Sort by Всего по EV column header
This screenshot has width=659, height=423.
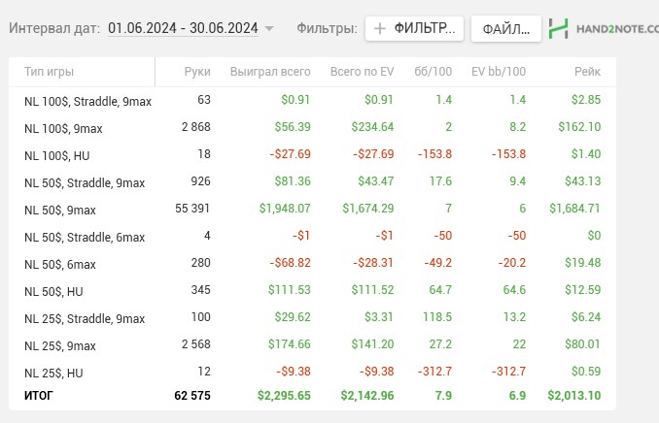tap(362, 72)
